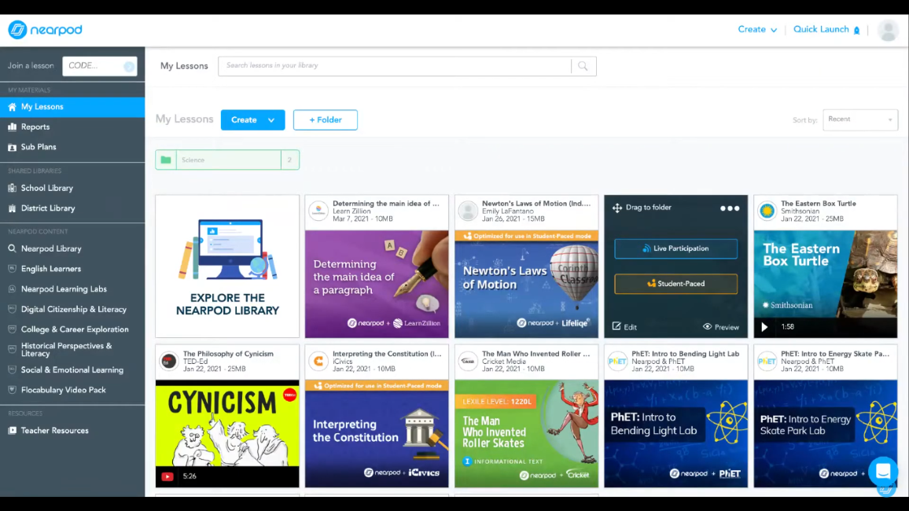
Task: Click PhET avatar on Bending Light Lab
Action: [617, 361]
